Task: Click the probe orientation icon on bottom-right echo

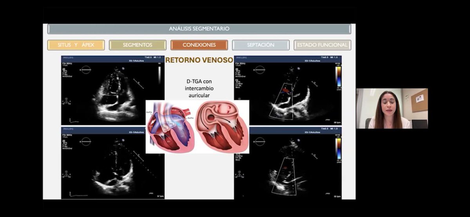Action: pos(260,143)
